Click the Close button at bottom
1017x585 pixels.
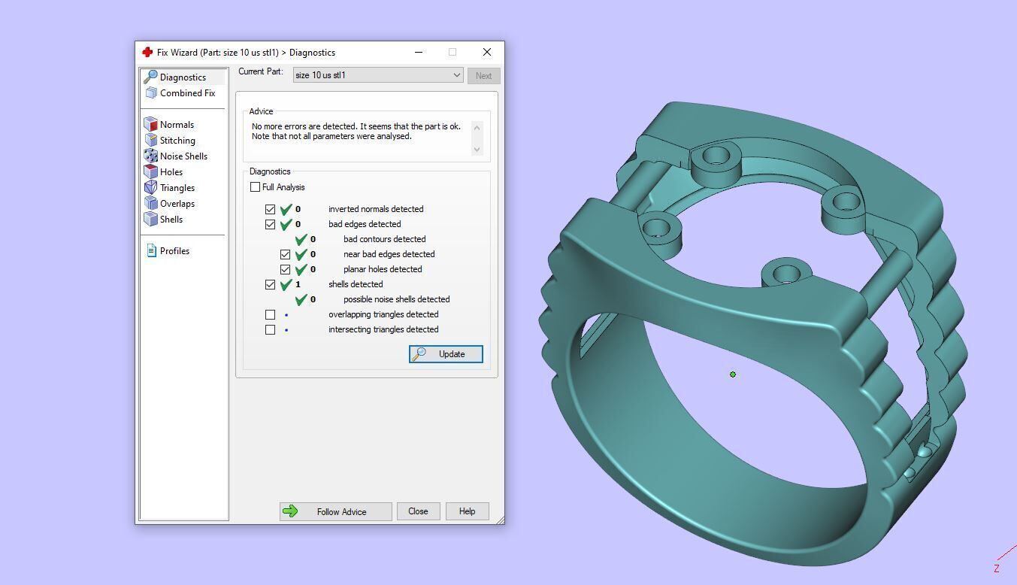[418, 511]
